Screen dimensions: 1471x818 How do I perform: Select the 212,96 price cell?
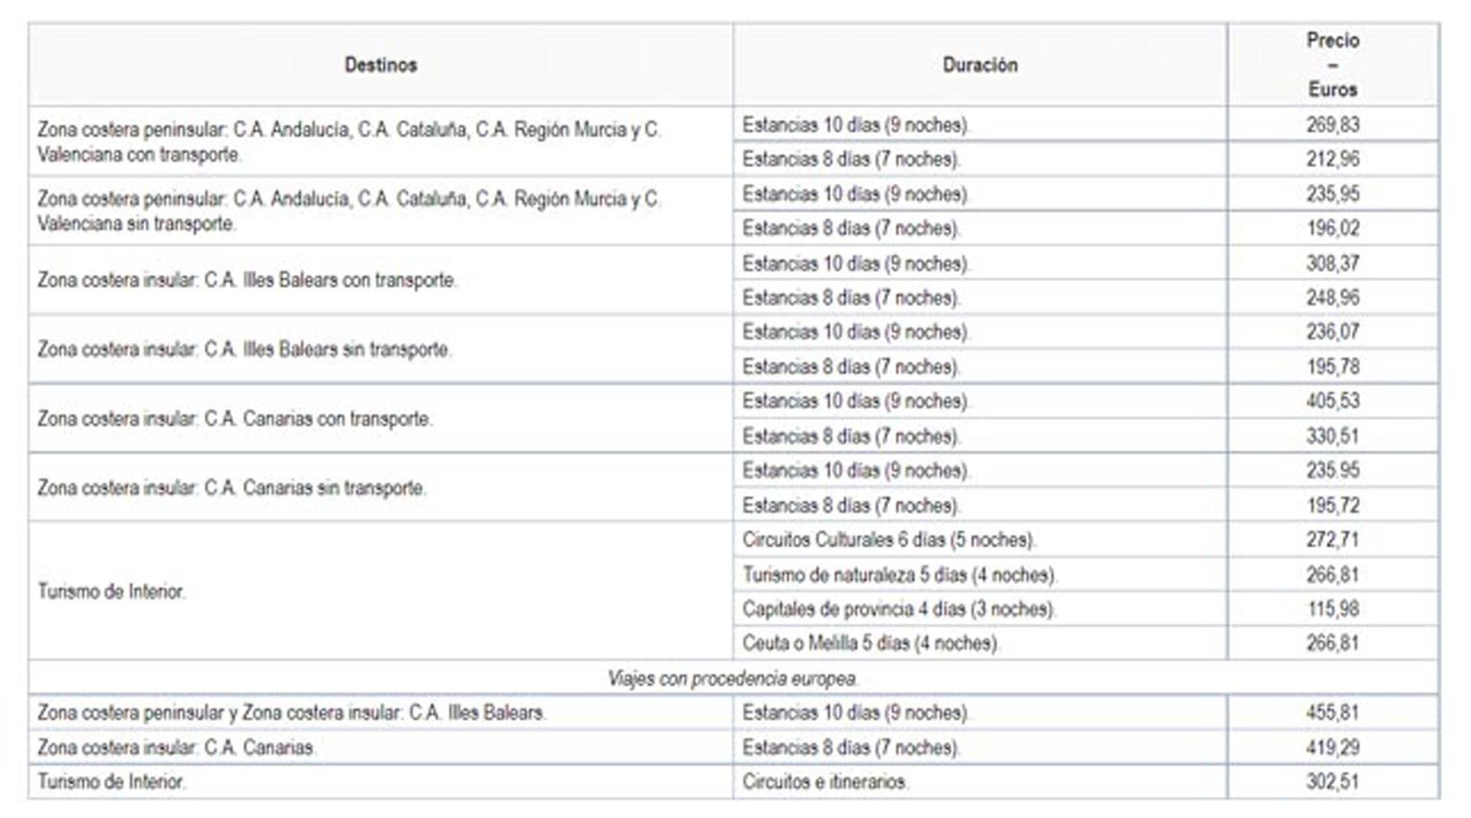(x=1333, y=159)
